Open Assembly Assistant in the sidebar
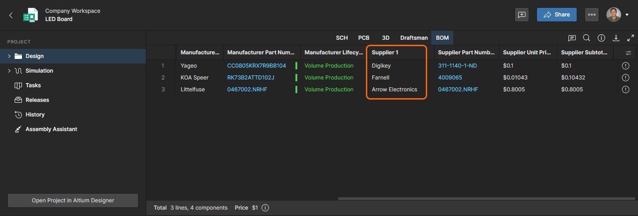This screenshot has width=638, height=216. click(73, 129)
